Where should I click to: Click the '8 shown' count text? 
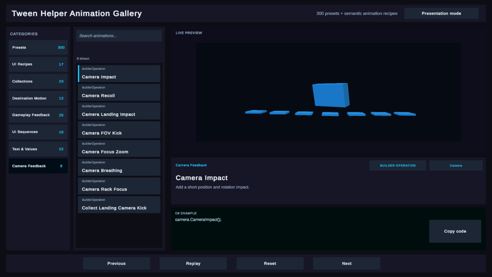(x=83, y=59)
